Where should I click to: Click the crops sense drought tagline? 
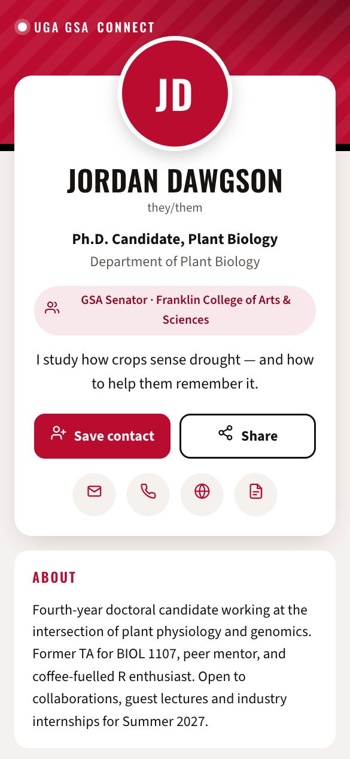click(x=175, y=371)
